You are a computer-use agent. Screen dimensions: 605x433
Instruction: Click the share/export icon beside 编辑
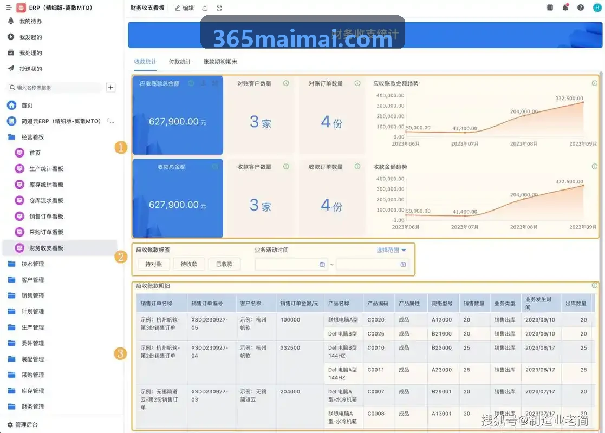point(205,8)
